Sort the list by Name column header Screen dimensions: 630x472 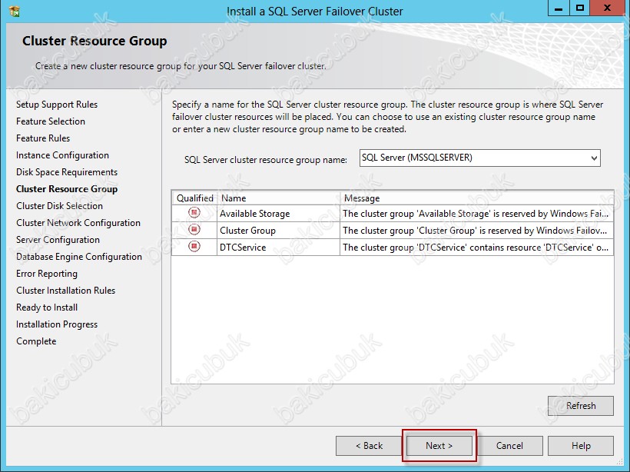point(278,198)
